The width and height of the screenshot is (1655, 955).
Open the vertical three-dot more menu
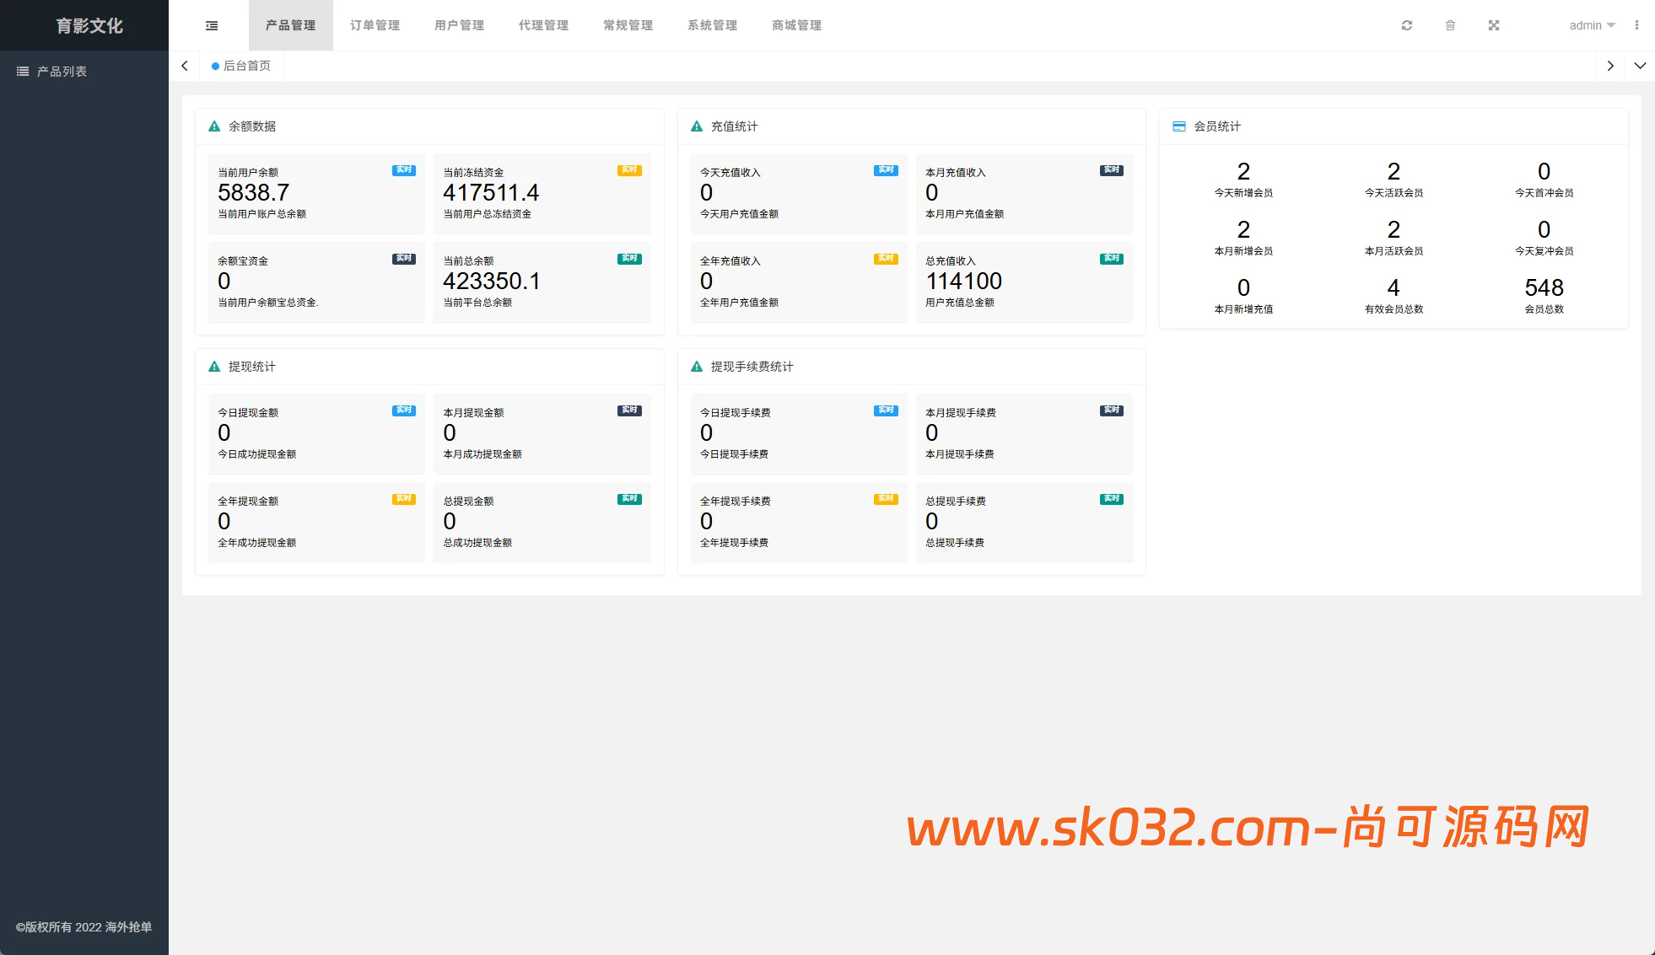(x=1636, y=25)
